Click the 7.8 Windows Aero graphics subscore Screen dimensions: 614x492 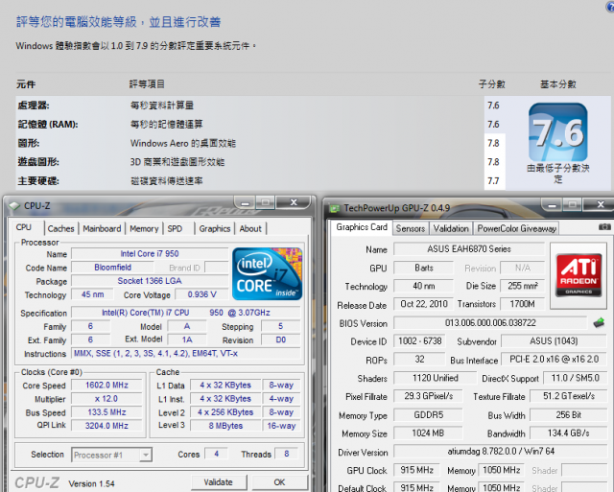(493, 143)
